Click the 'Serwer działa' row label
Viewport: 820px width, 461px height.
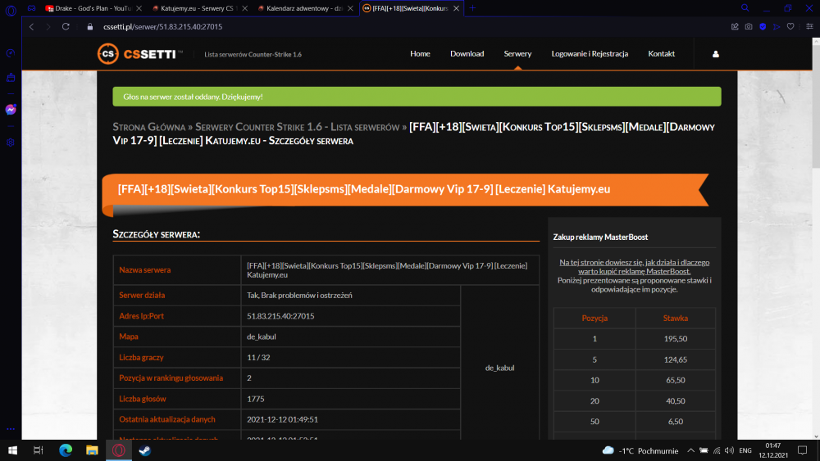tap(142, 295)
